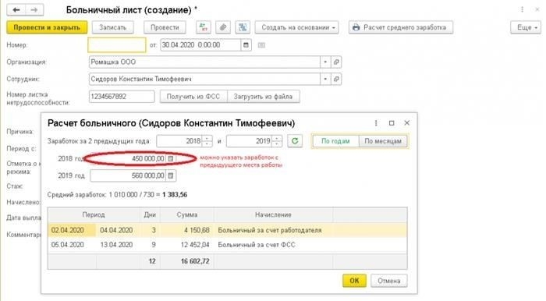Screen dimensions: 546x301
Task: Click Загрузить из файла button
Action: 263,97
